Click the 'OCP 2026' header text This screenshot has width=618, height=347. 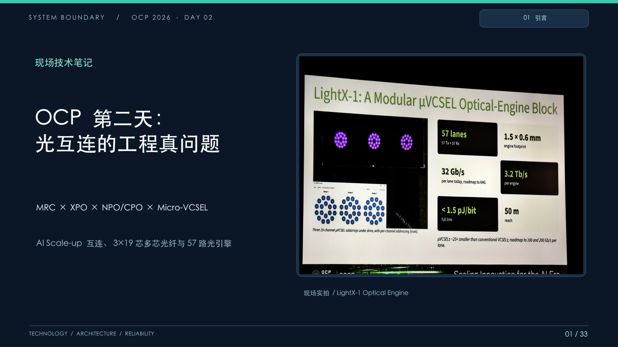click(151, 17)
